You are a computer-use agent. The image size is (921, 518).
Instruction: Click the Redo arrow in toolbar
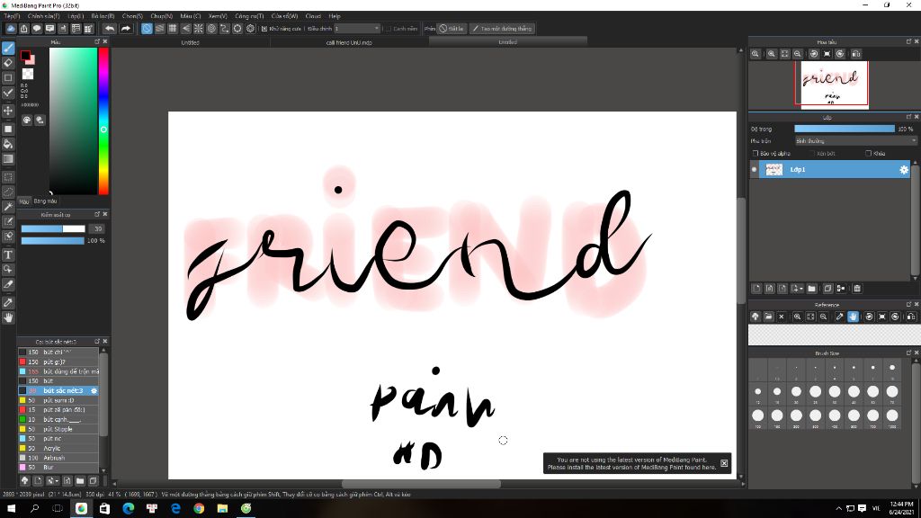tap(125, 28)
